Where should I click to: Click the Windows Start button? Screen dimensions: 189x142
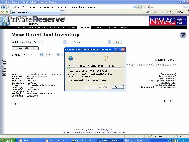coord(8,140)
